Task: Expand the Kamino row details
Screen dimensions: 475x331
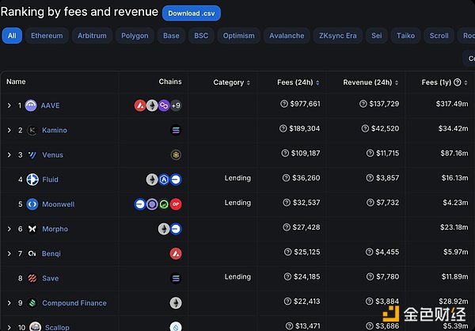Action: 9,130
